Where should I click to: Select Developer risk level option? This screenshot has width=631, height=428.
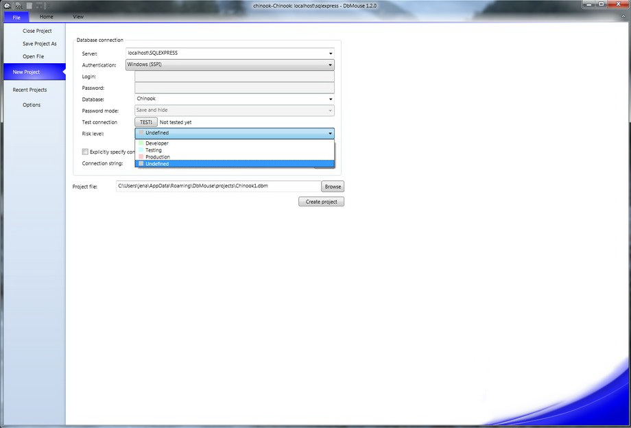(x=234, y=143)
